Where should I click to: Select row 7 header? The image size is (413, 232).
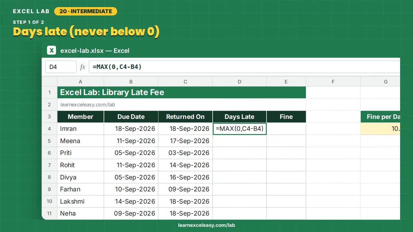tap(49, 165)
